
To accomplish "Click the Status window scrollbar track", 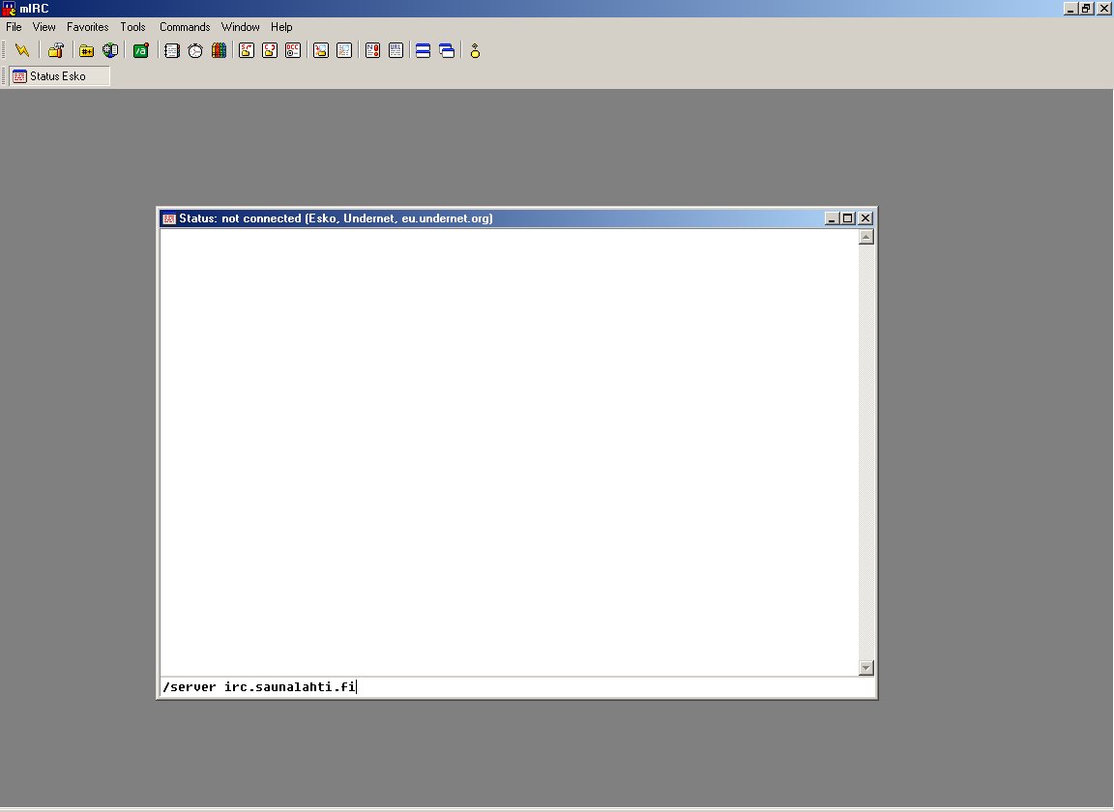I will coord(865,452).
